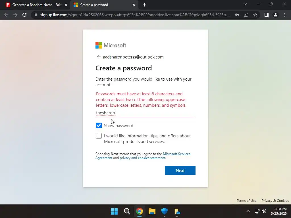Close the Create a password tab
The height and width of the screenshot is (218, 291).
pyautogui.click(x=134, y=5)
